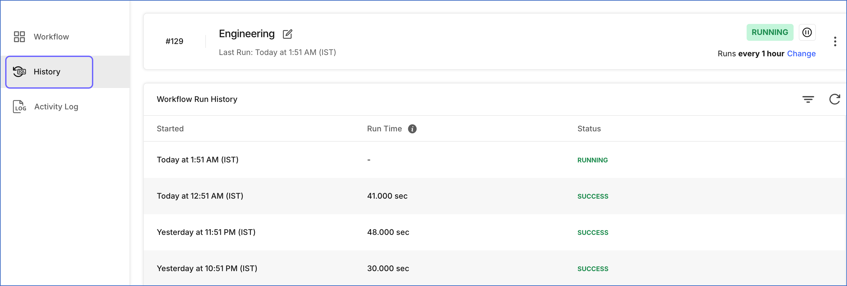847x286 pixels.
Task: Open the three-dot more options menu
Action: pyautogui.click(x=835, y=41)
